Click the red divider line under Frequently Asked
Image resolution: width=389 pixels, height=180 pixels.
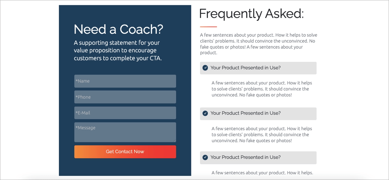208,27
